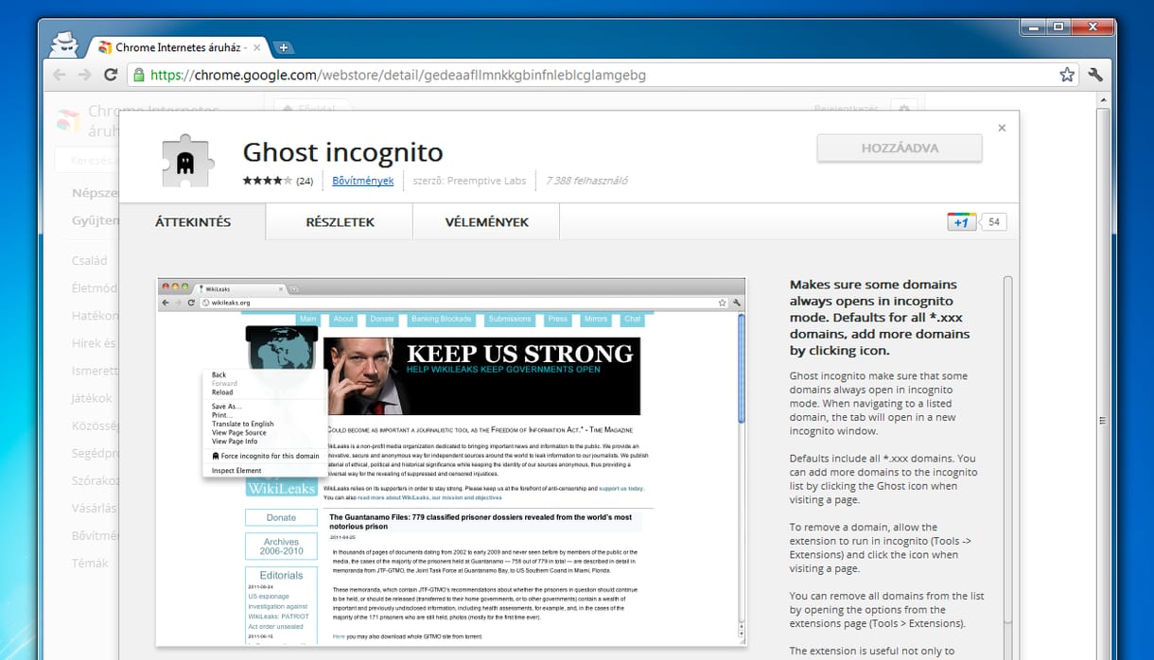Click the star rating of the extension
This screenshot has height=660, width=1154.
point(268,181)
